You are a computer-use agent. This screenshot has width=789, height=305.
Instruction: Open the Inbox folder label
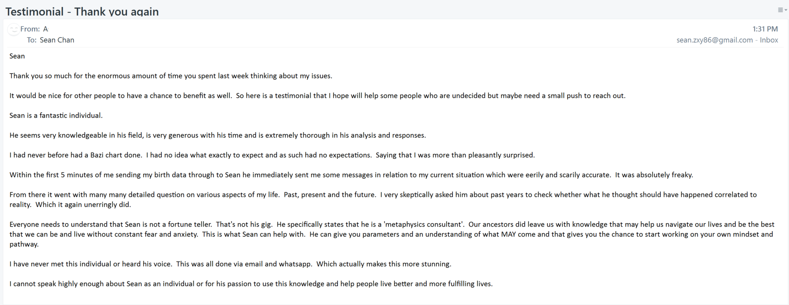pyautogui.click(x=769, y=40)
